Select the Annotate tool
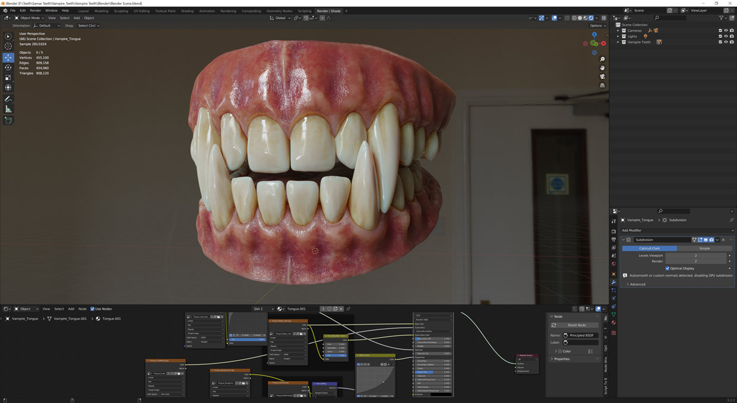Image resolution: width=737 pixels, height=403 pixels. click(8, 99)
